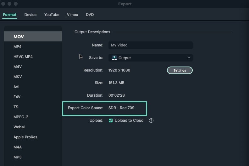Pick HEVC MP4 format
This screenshot has height=166, width=249.
(33, 57)
